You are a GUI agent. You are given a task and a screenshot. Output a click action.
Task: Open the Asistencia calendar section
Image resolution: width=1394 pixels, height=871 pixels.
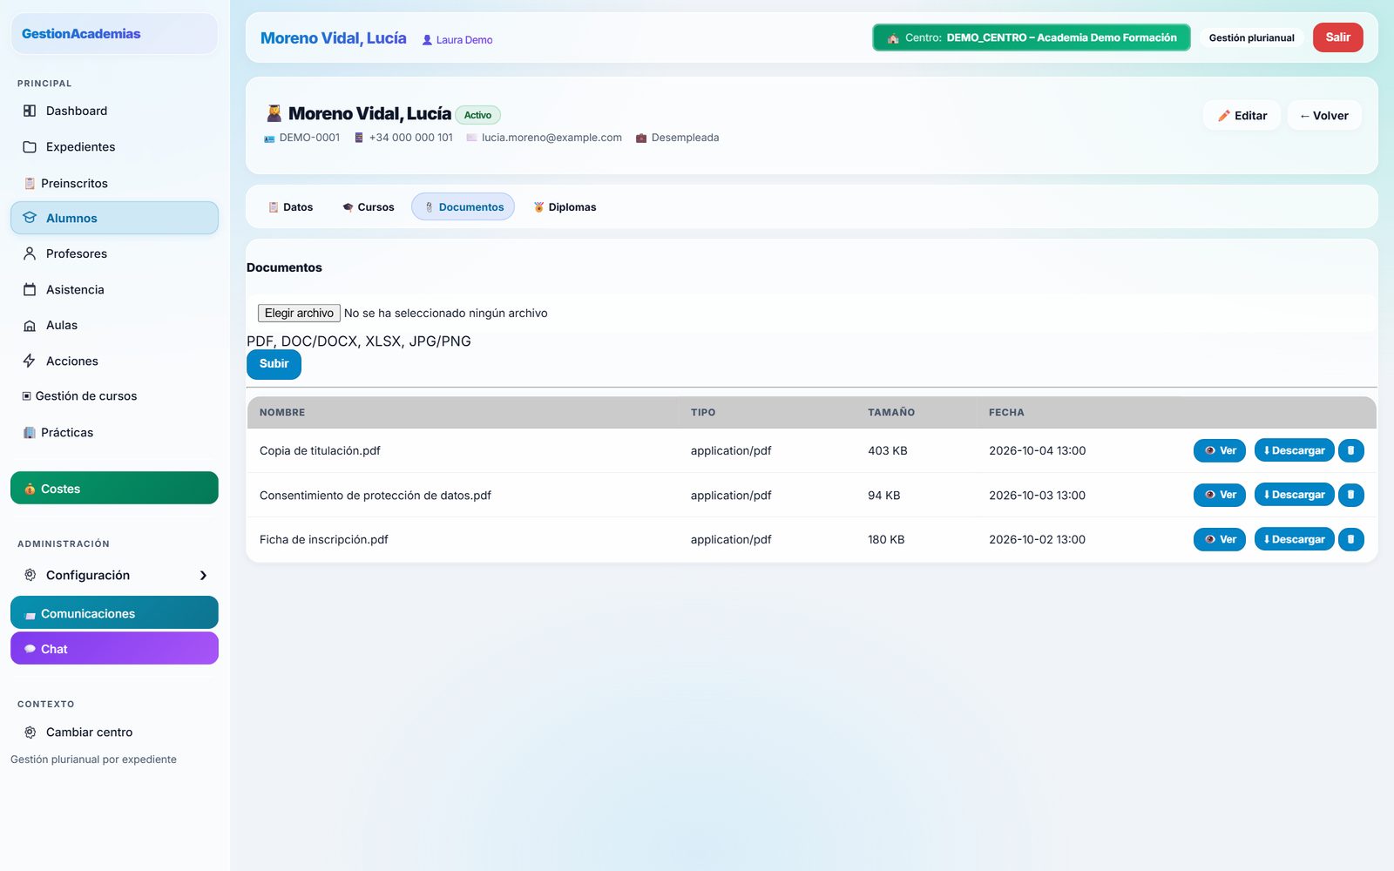[114, 289]
